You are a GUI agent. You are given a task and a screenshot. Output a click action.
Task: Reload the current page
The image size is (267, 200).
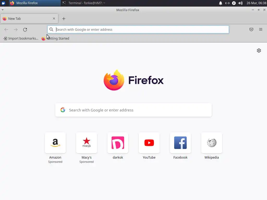click(25, 30)
